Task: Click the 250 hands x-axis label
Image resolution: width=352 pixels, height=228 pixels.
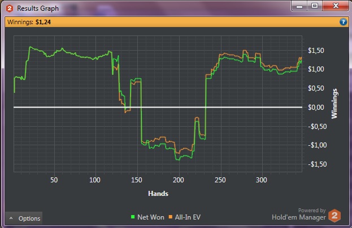Action: tap(220, 180)
